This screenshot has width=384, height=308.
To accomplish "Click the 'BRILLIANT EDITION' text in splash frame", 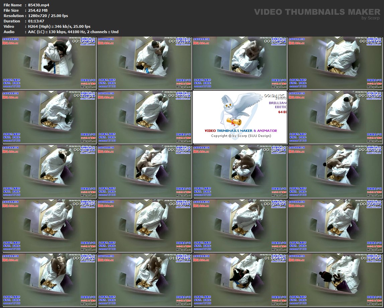I will [278, 105].
